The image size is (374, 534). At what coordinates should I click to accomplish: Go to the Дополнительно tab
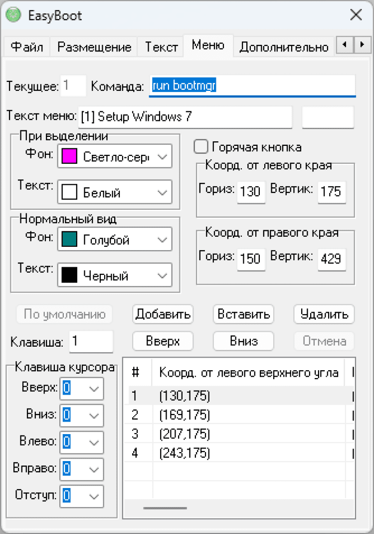[284, 47]
